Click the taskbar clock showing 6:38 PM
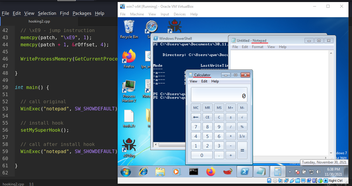This screenshot has height=186, width=352. (x=333, y=172)
